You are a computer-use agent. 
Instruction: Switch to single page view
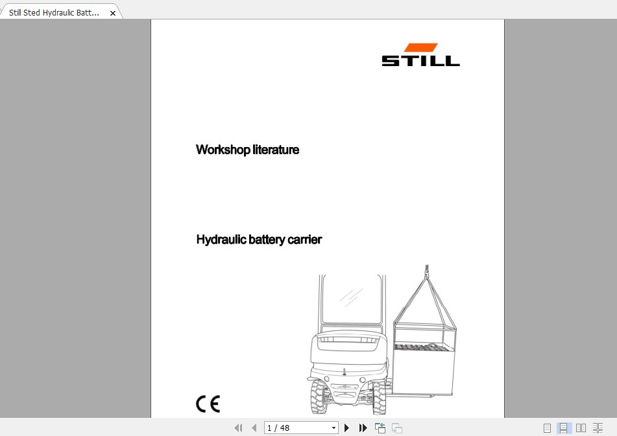(x=547, y=428)
